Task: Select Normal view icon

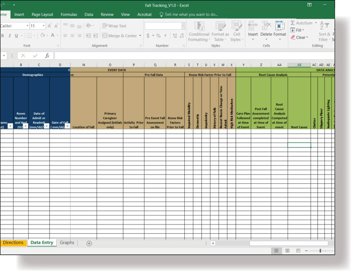Action: point(276,251)
